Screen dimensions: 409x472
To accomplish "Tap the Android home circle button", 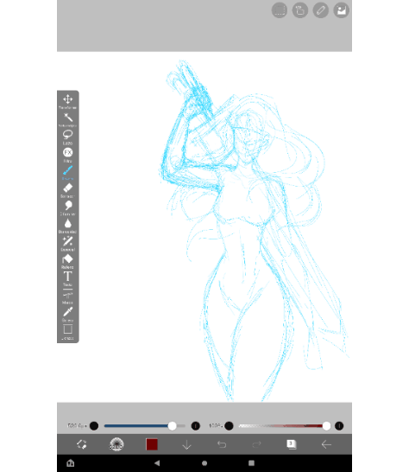I will 204,463.
